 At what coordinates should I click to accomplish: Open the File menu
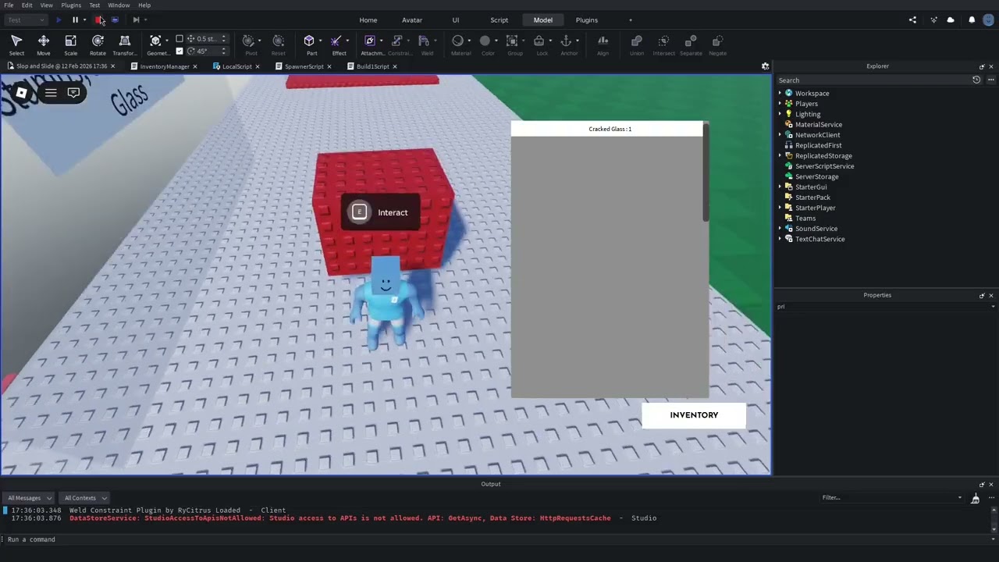coord(9,5)
